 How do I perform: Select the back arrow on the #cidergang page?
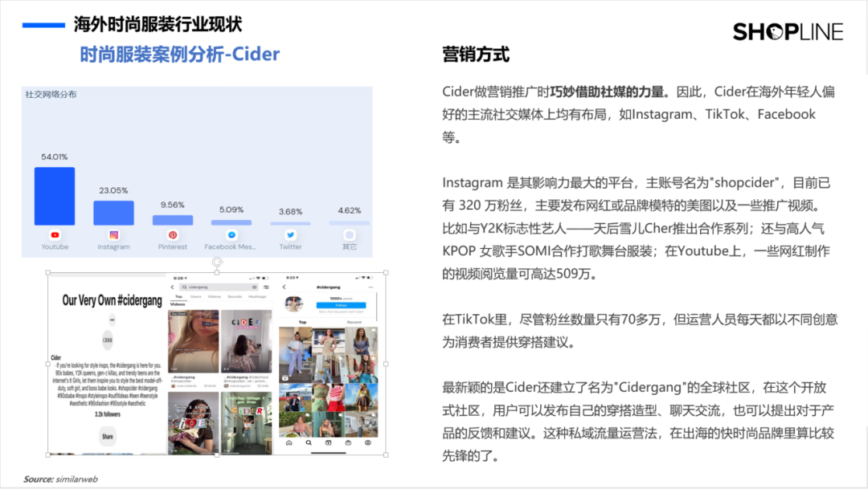point(284,287)
